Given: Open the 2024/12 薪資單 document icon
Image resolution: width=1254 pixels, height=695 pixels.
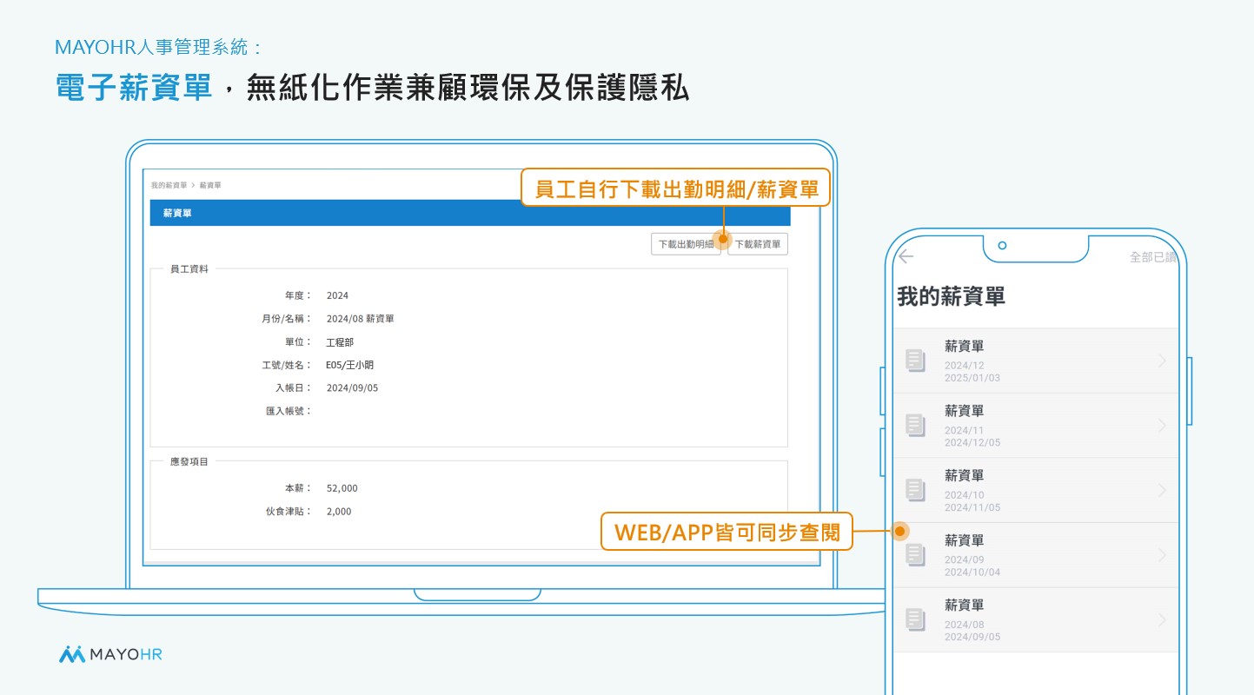Looking at the screenshot, I should coord(915,361).
